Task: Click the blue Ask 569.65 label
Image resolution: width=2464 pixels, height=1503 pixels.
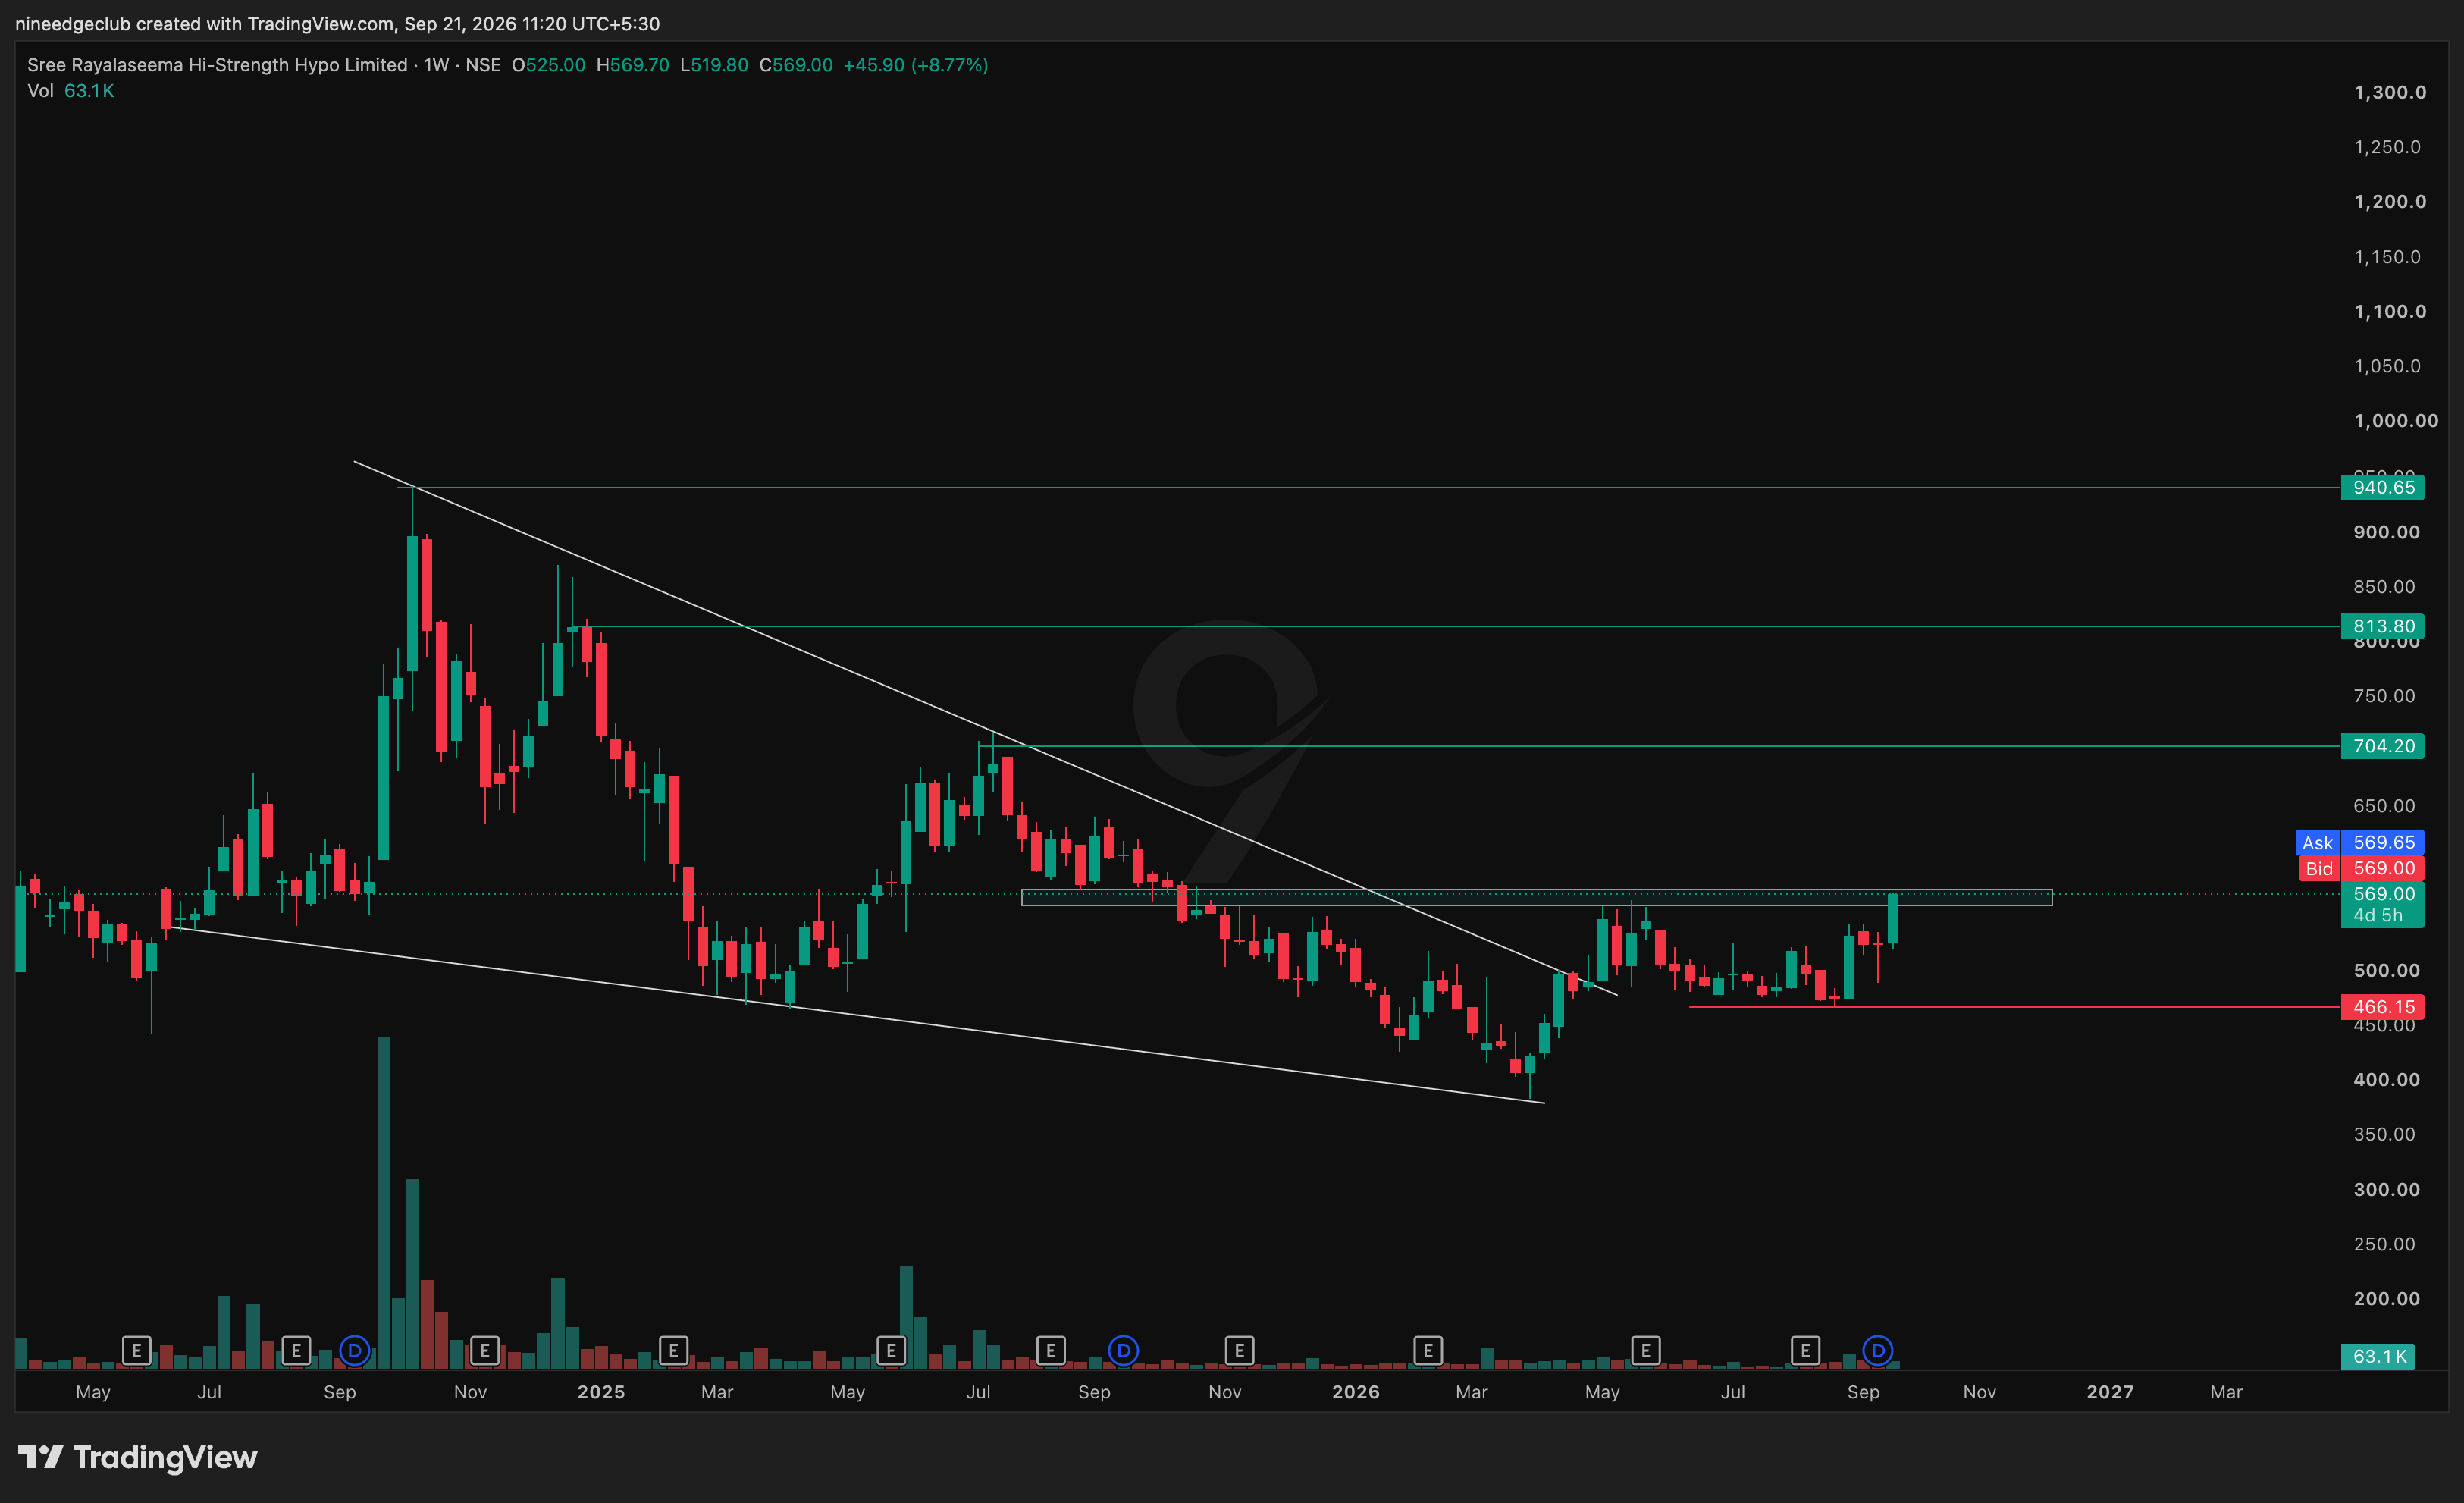Action: pyautogui.click(x=2359, y=843)
